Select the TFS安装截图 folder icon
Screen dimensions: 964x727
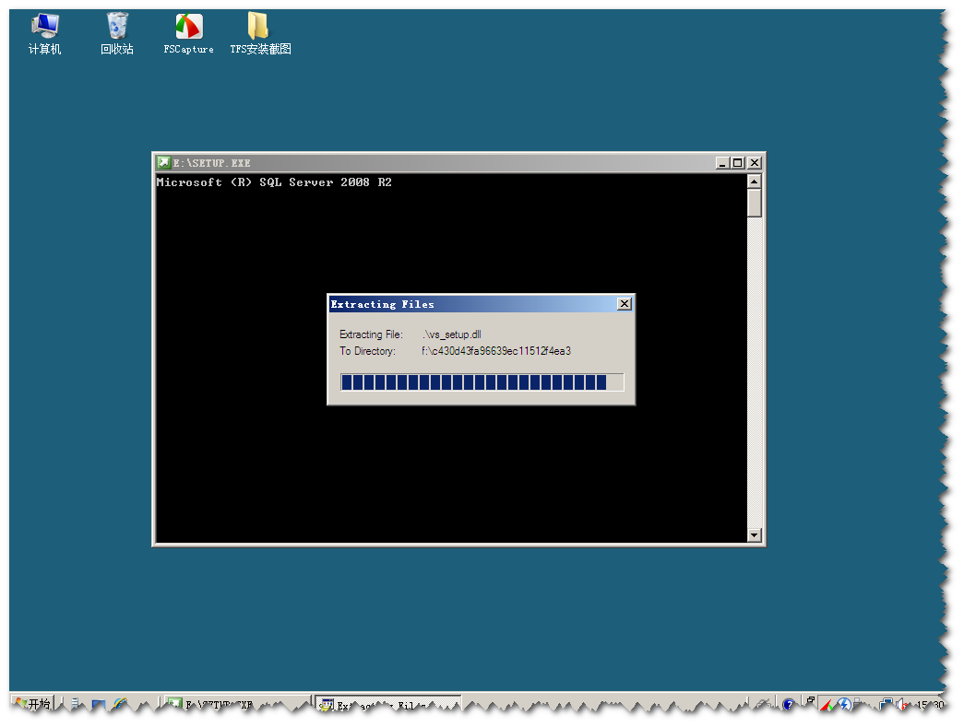(x=260, y=34)
